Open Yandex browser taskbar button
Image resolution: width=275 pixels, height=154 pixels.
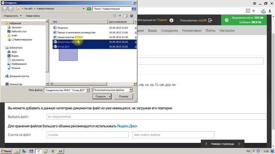point(38,151)
